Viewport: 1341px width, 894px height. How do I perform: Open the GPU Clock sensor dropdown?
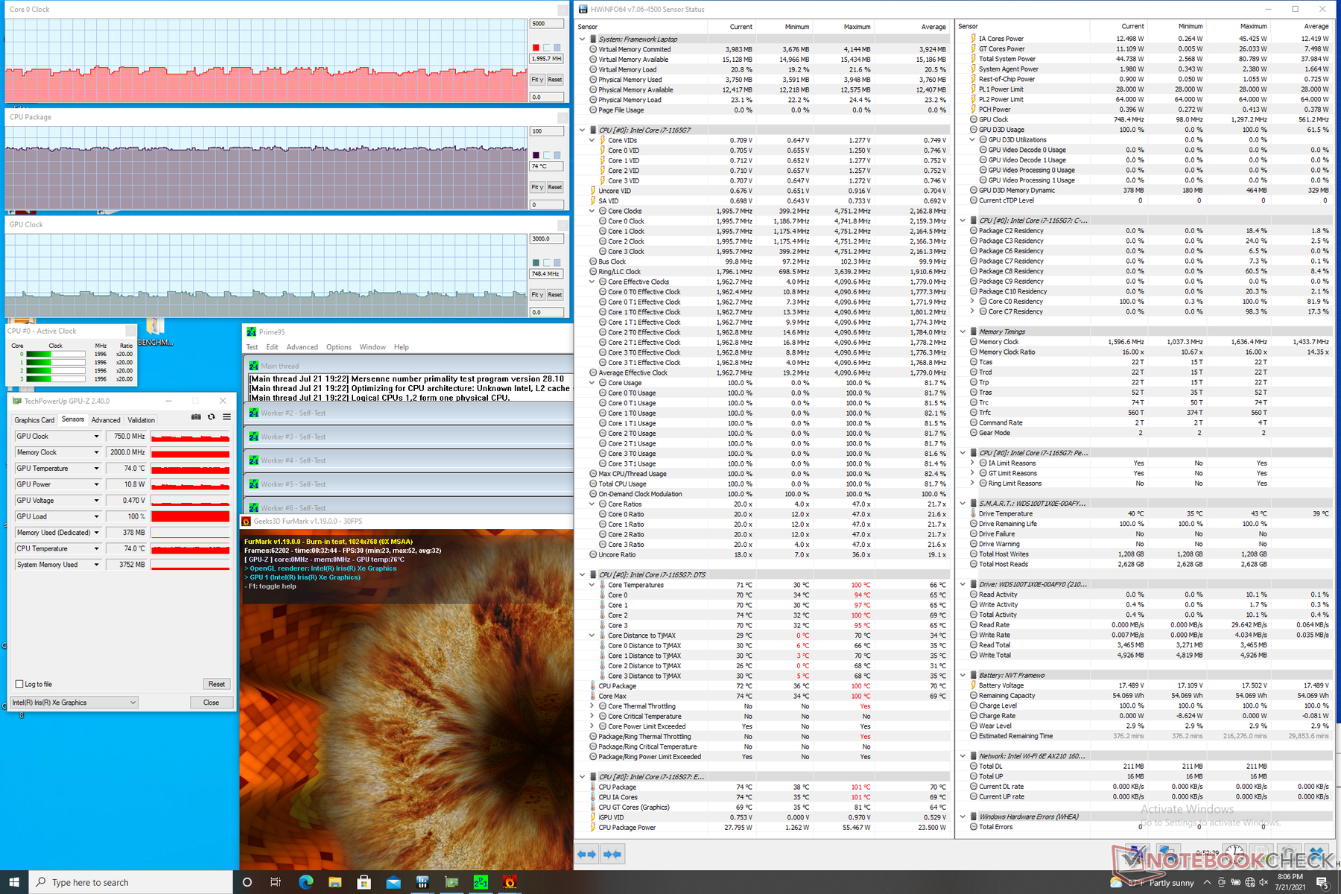point(96,437)
